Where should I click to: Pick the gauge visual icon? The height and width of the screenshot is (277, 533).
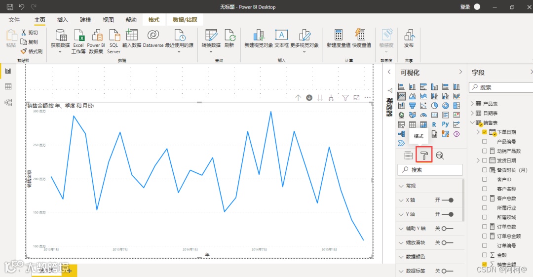[x=423, y=115]
